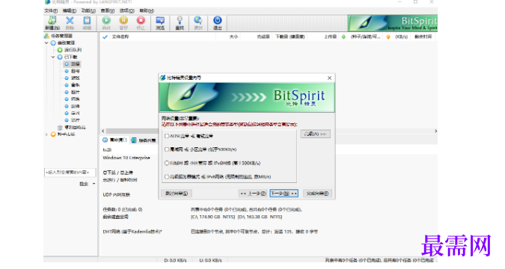505x269 pixels.
Task: Select the last unlimited IPv6 network radio option
Action: point(167,176)
